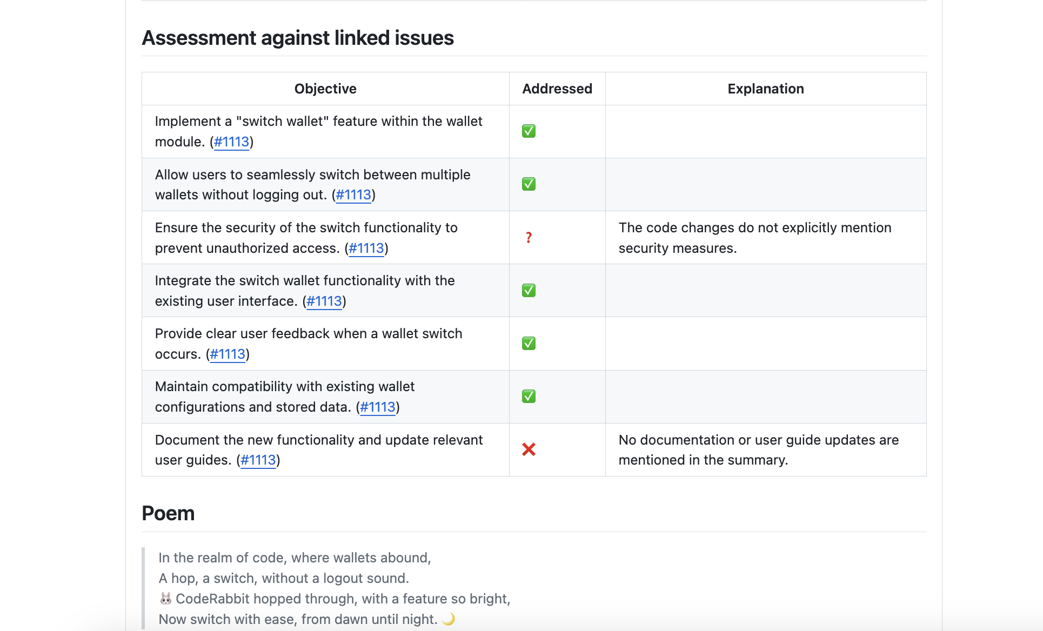1043x631 pixels.
Task: Click #1113 link in documentation user guides row
Action: 258,460
